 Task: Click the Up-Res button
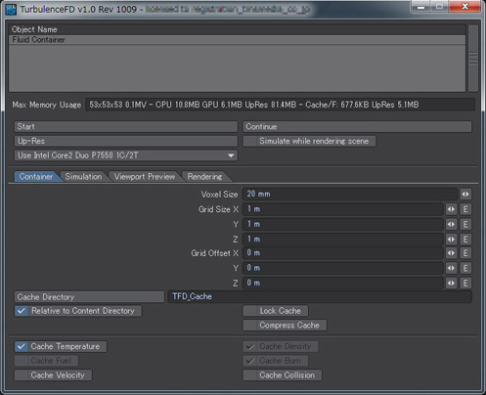pyautogui.click(x=126, y=141)
